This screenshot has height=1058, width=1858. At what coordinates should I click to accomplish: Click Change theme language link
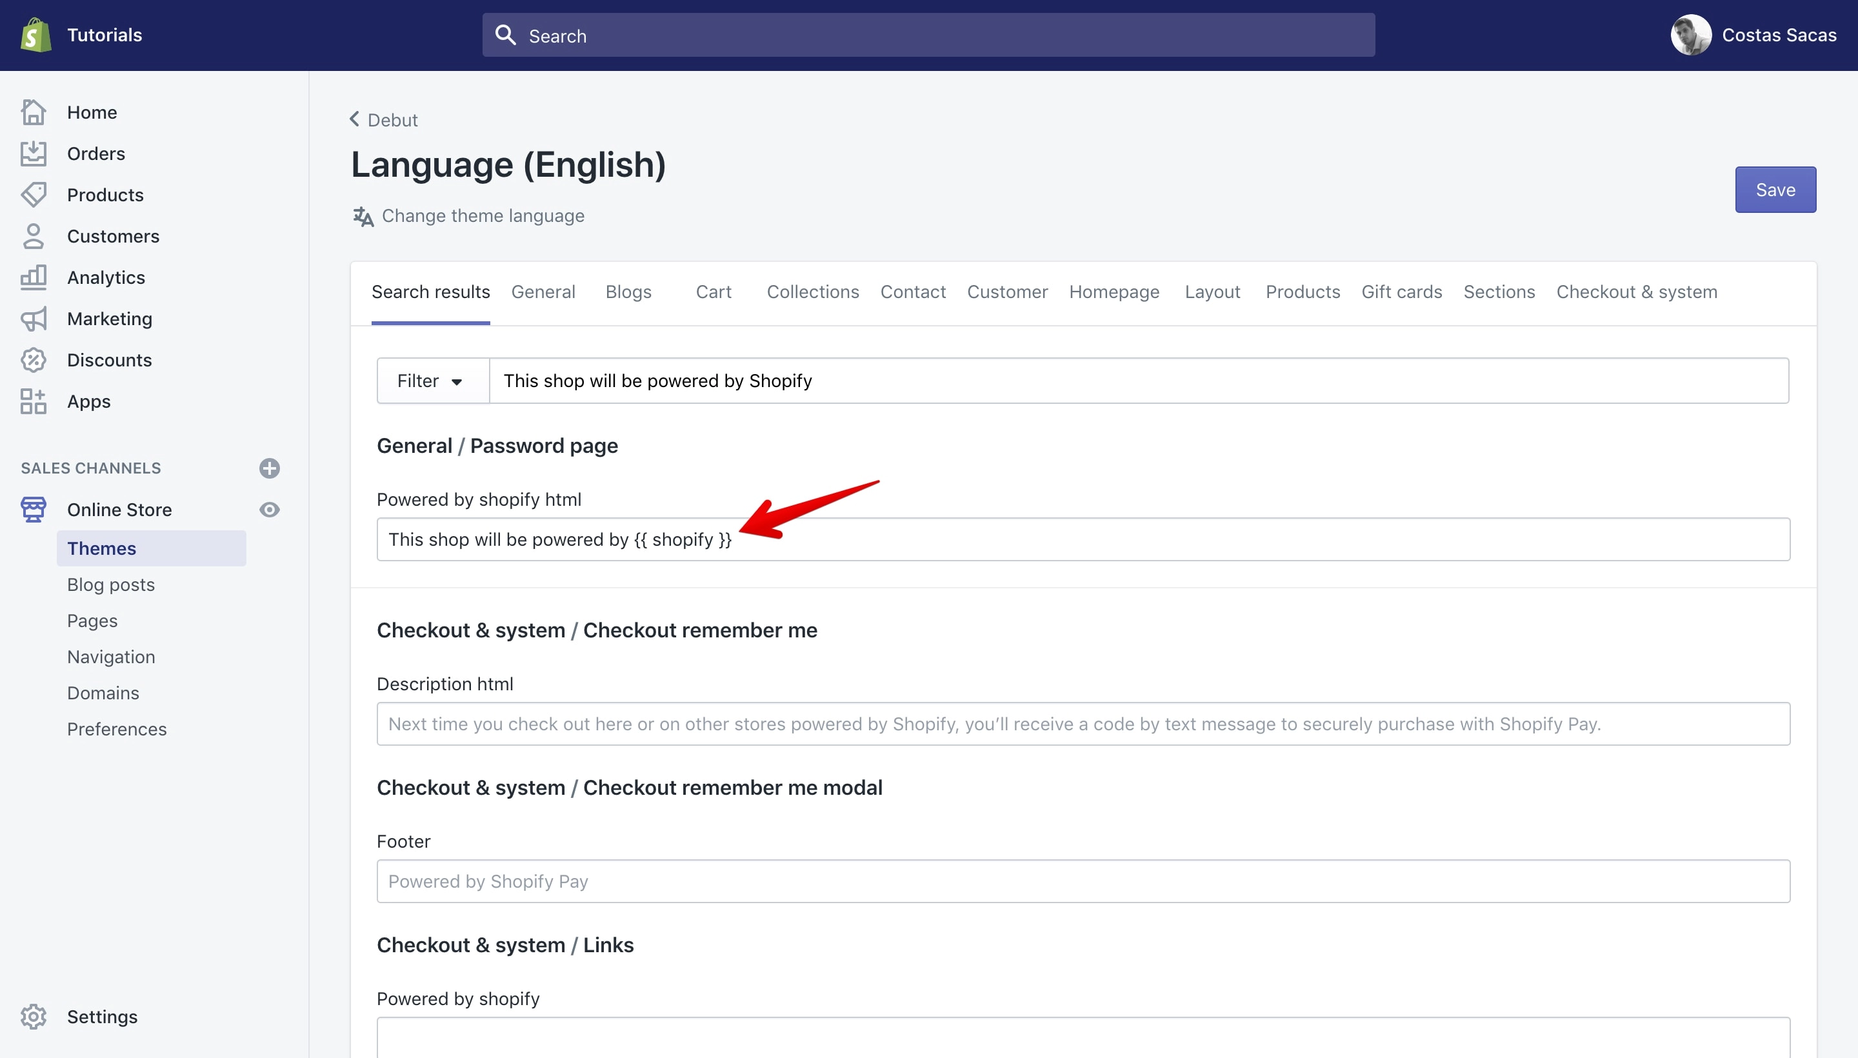pos(483,216)
